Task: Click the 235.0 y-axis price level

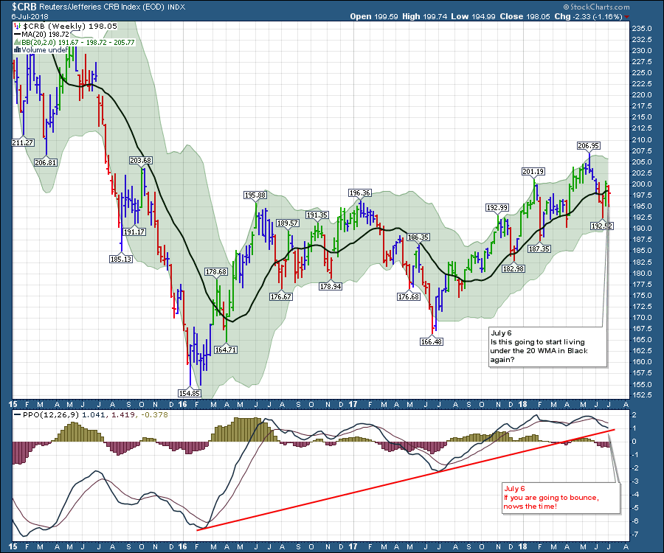Action: tap(642, 28)
